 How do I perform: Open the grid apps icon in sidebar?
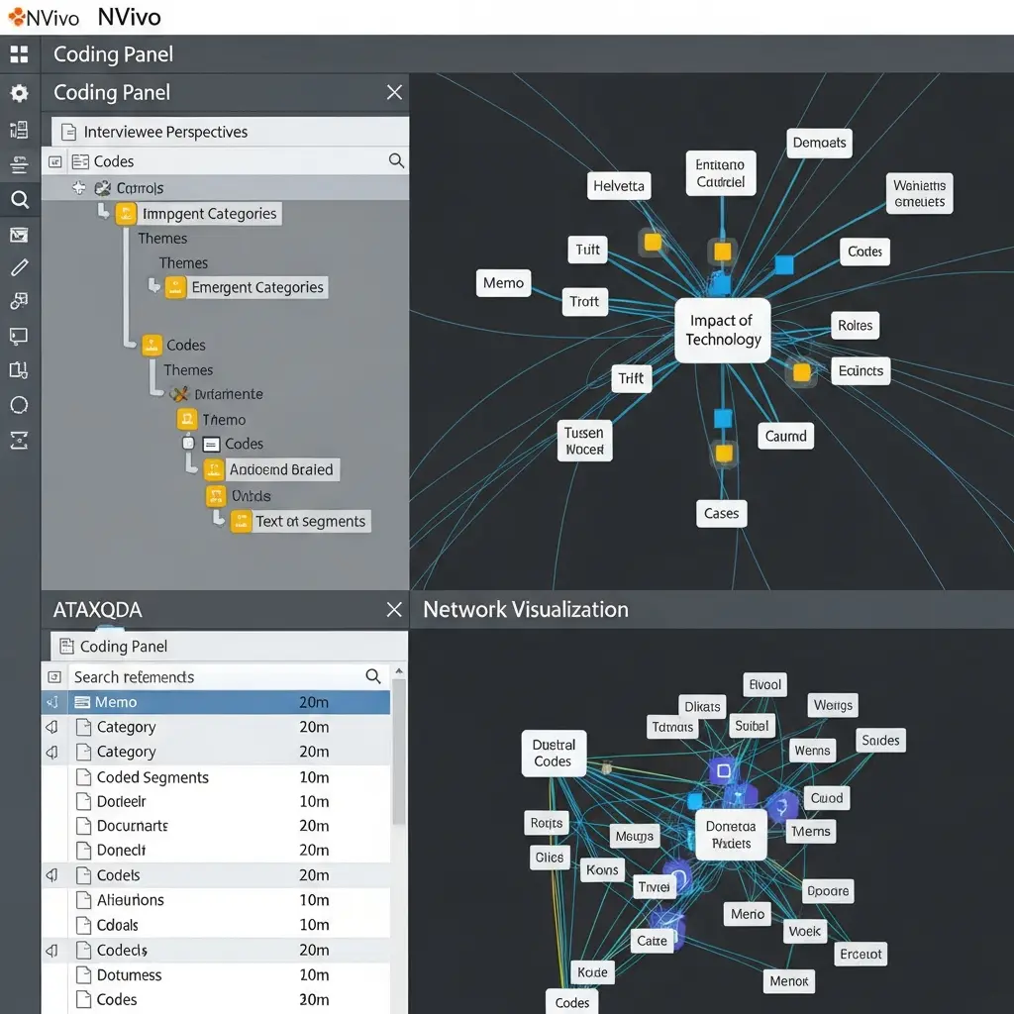20,54
